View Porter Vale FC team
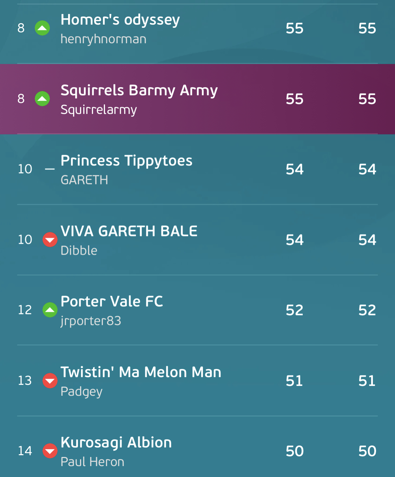 pos(112,301)
